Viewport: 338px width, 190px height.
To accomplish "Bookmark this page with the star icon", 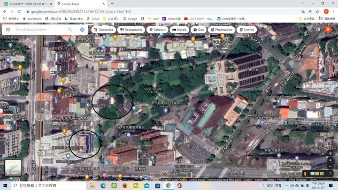I will (x=317, y=11).
